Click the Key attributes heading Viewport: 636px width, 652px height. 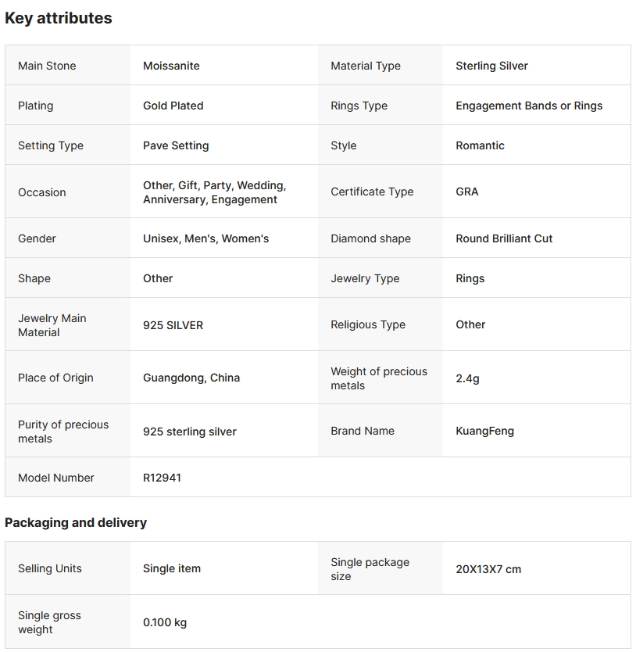(59, 18)
